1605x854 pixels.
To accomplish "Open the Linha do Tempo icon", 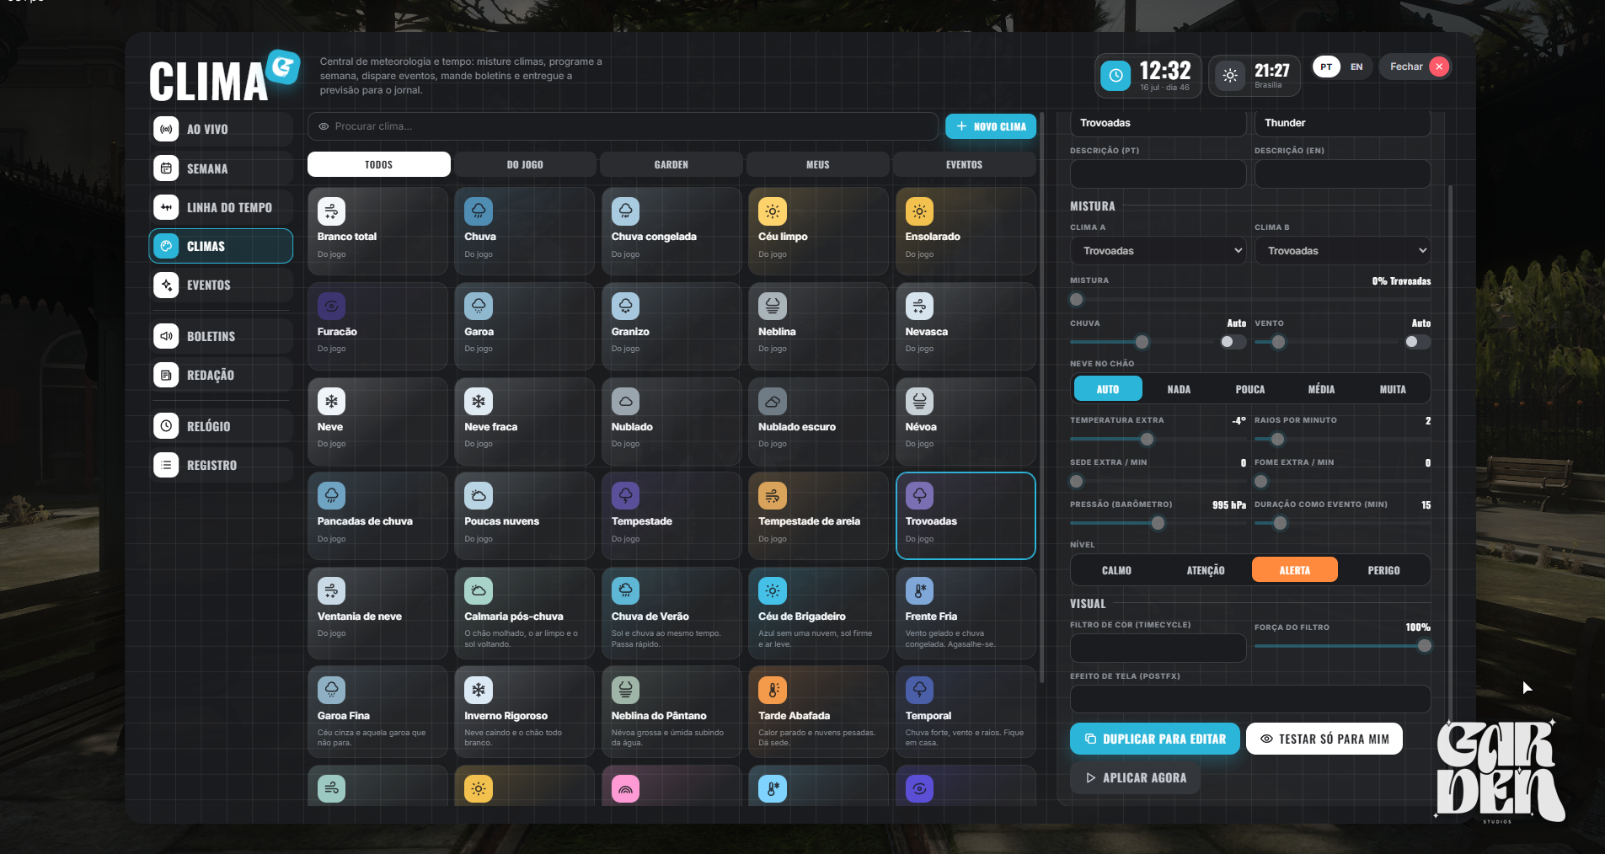I will (x=166, y=207).
